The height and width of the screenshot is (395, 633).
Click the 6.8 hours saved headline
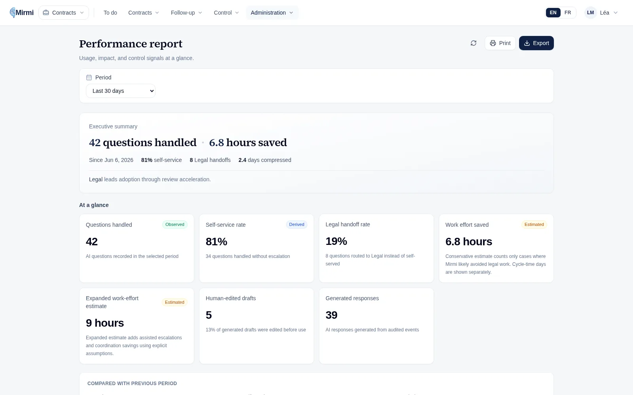tap(248, 143)
